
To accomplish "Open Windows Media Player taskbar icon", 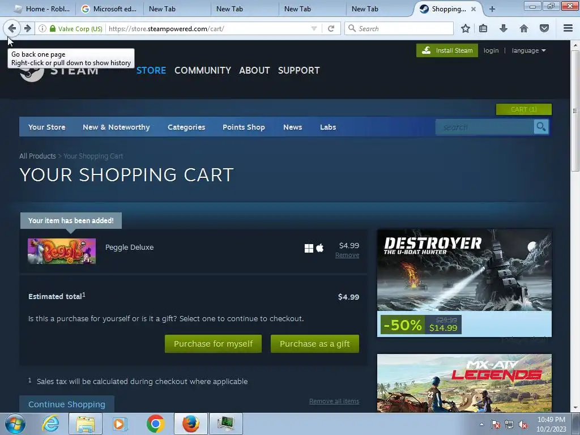I will [x=119, y=424].
